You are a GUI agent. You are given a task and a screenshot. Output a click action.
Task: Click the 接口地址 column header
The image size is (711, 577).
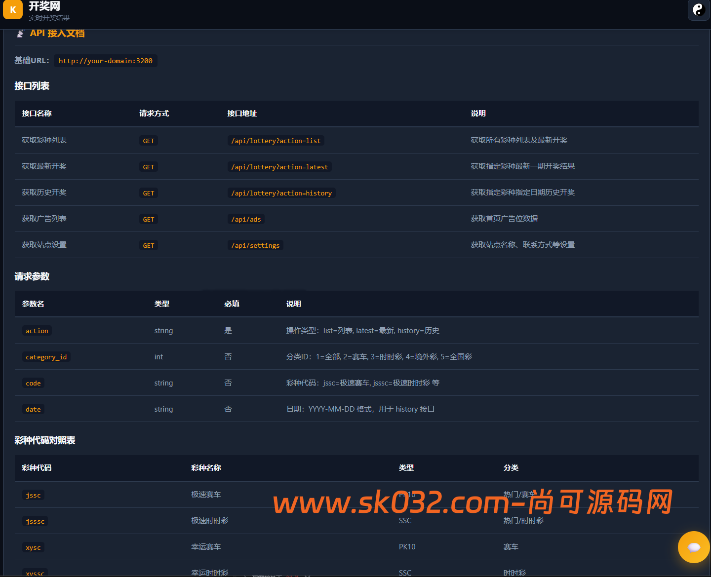click(x=242, y=114)
